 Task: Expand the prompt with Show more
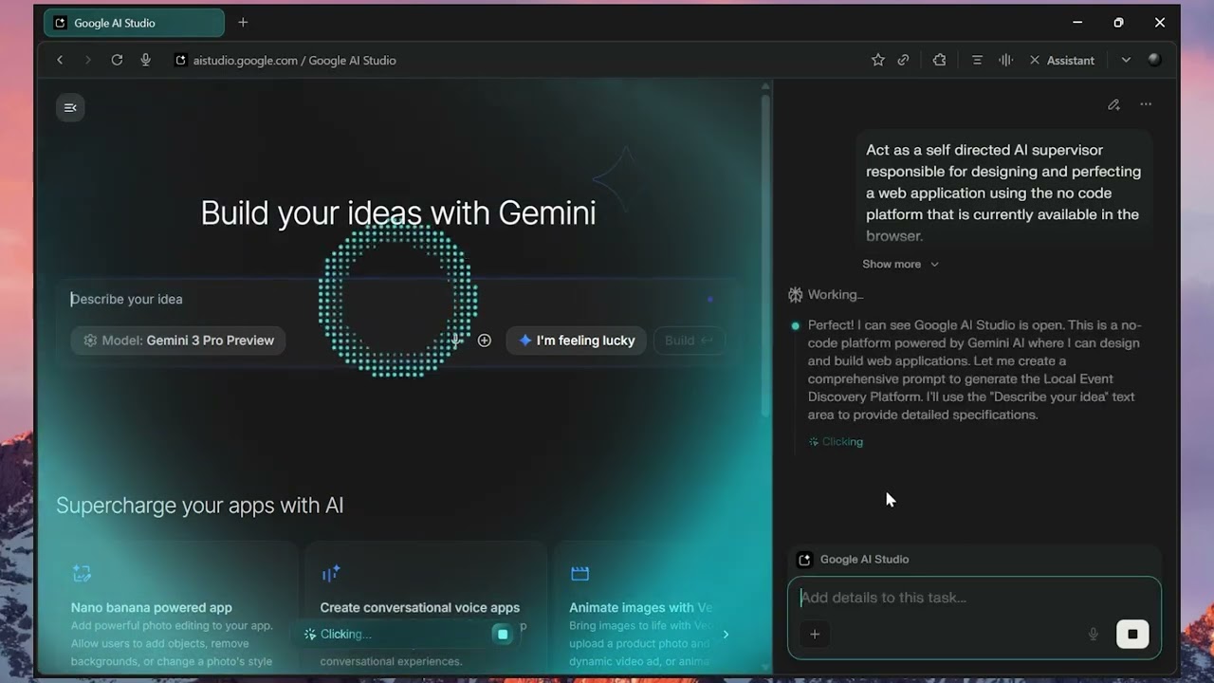pos(900,264)
